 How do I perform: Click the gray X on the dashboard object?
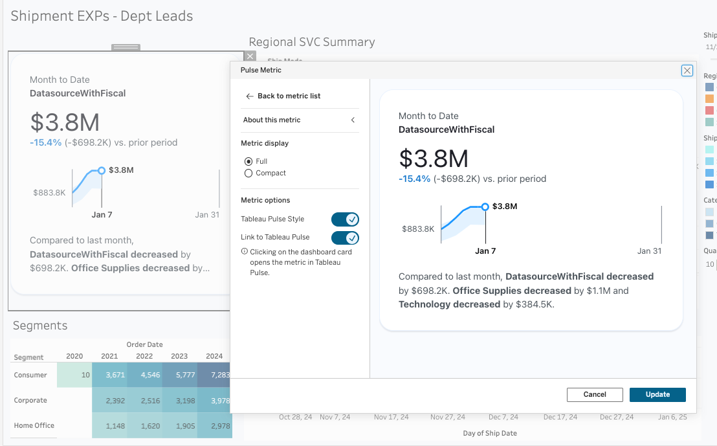click(250, 57)
